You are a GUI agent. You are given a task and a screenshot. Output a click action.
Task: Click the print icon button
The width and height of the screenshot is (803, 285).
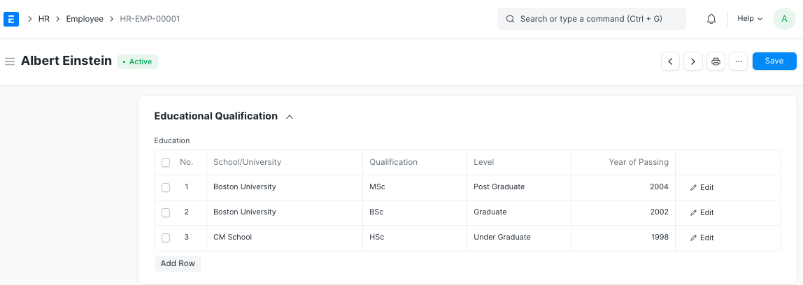click(x=716, y=61)
